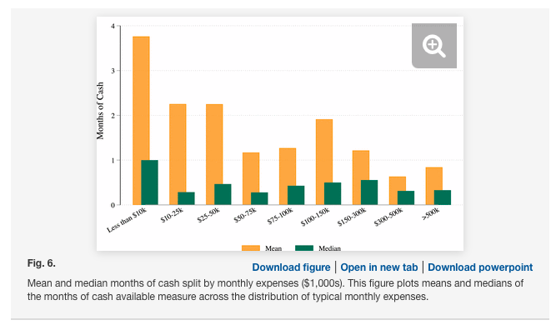Open figure in new tab link

click(x=379, y=267)
